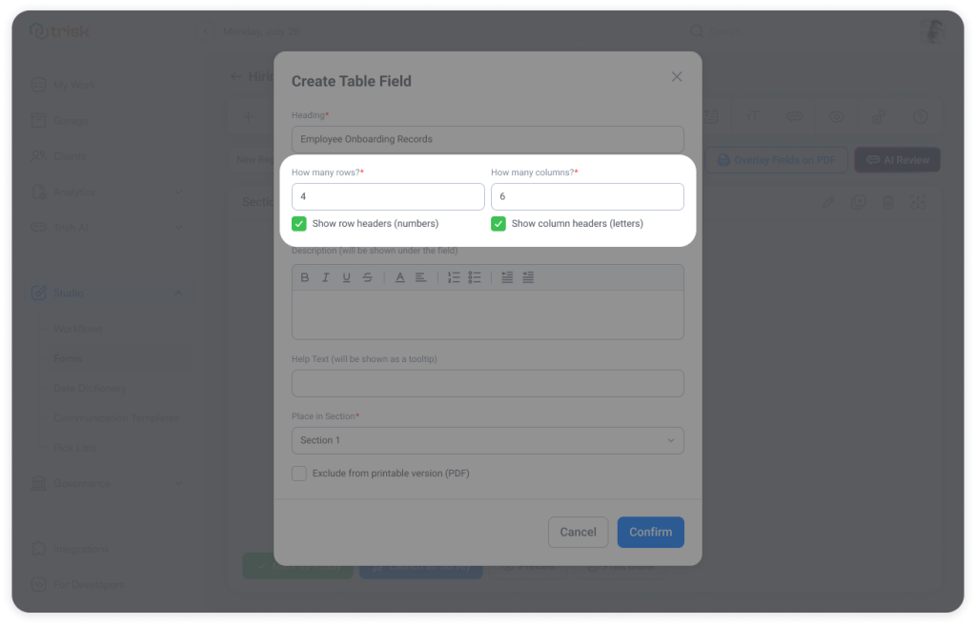
Task: Click the Confirm button
Action: [650, 532]
